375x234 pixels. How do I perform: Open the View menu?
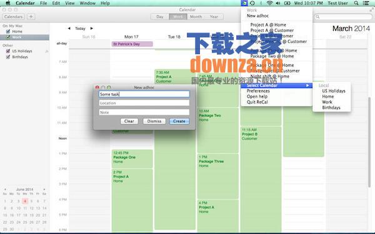(x=69, y=3)
